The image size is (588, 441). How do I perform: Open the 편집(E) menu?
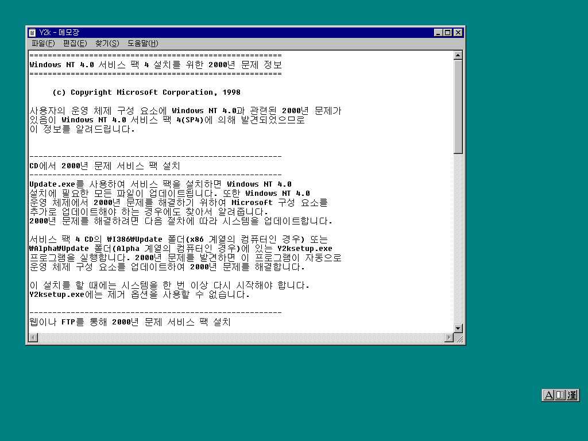click(75, 44)
